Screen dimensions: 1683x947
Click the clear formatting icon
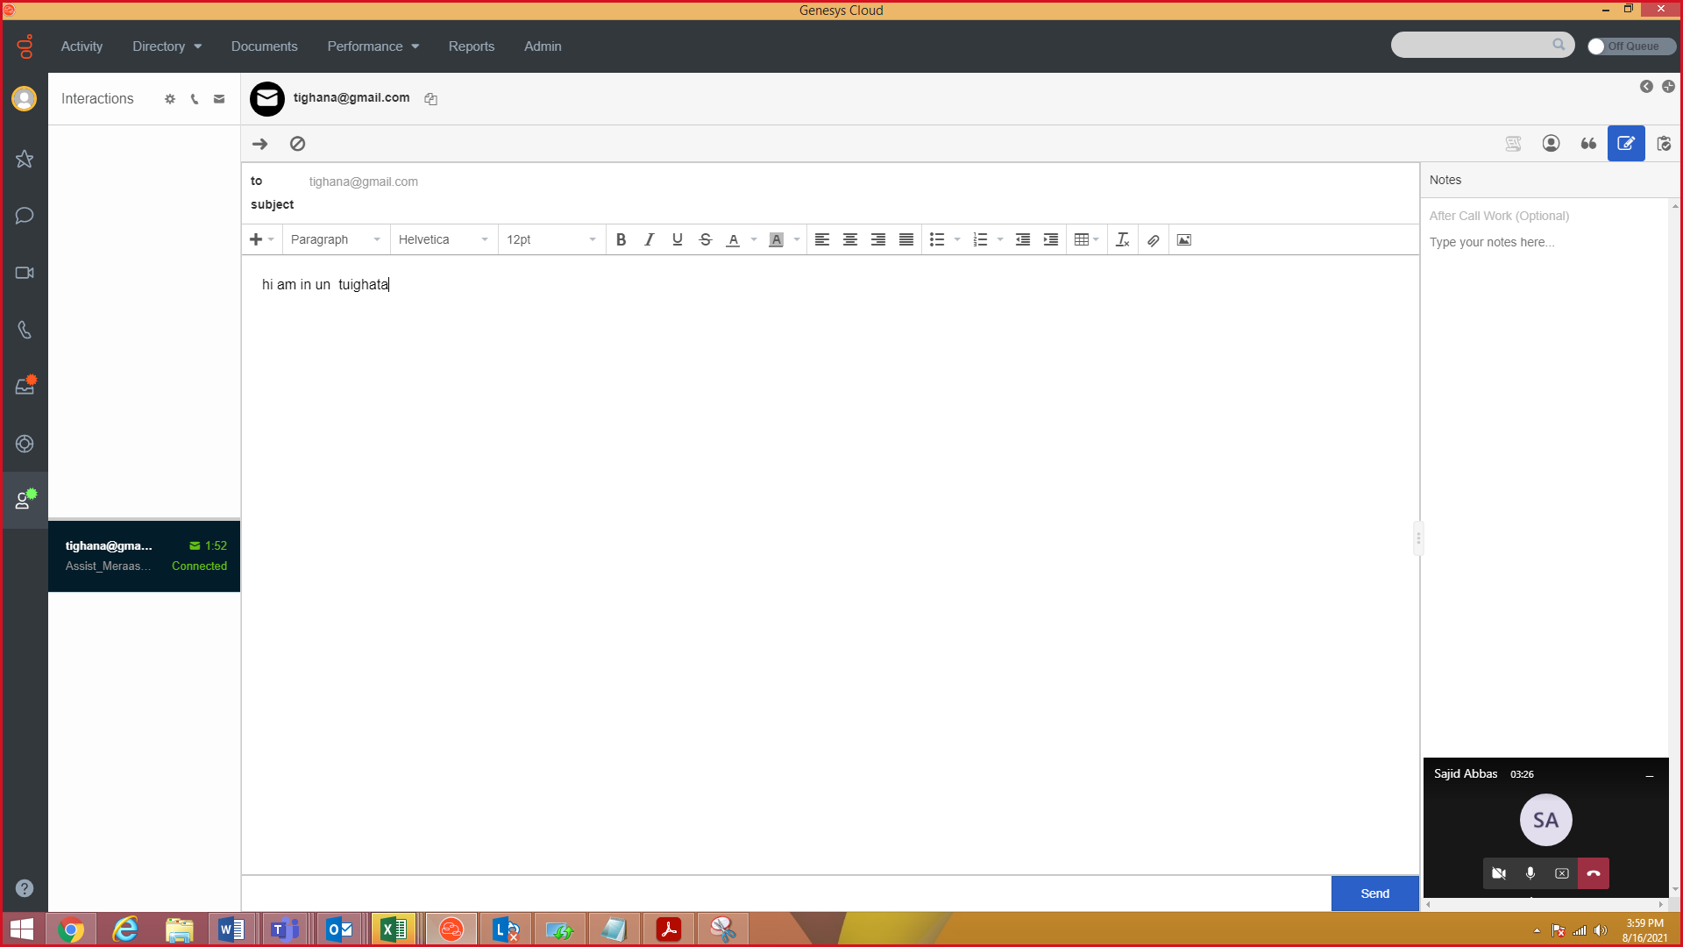click(x=1122, y=239)
